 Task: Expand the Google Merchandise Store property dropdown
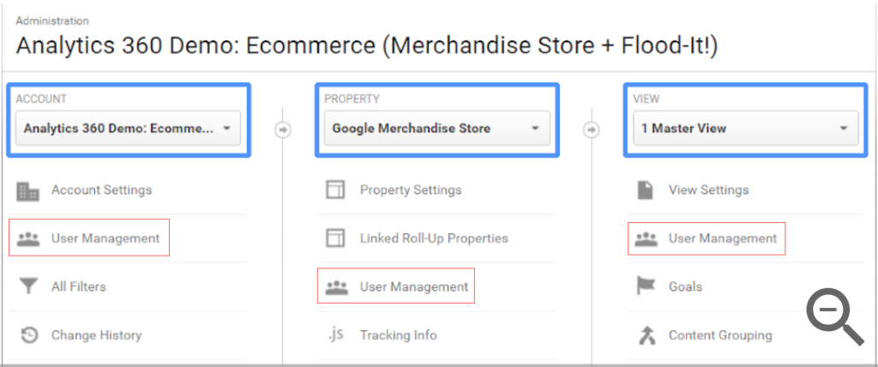coord(436,129)
